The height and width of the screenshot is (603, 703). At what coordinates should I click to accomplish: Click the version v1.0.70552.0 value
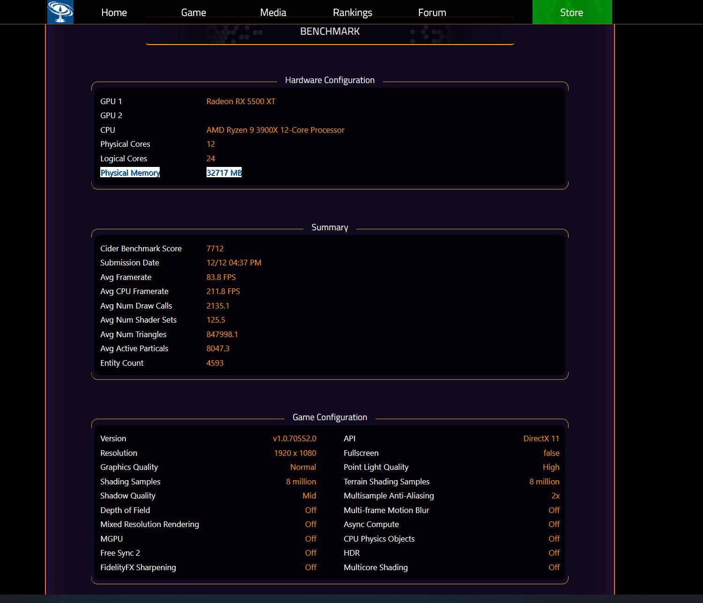pos(295,438)
